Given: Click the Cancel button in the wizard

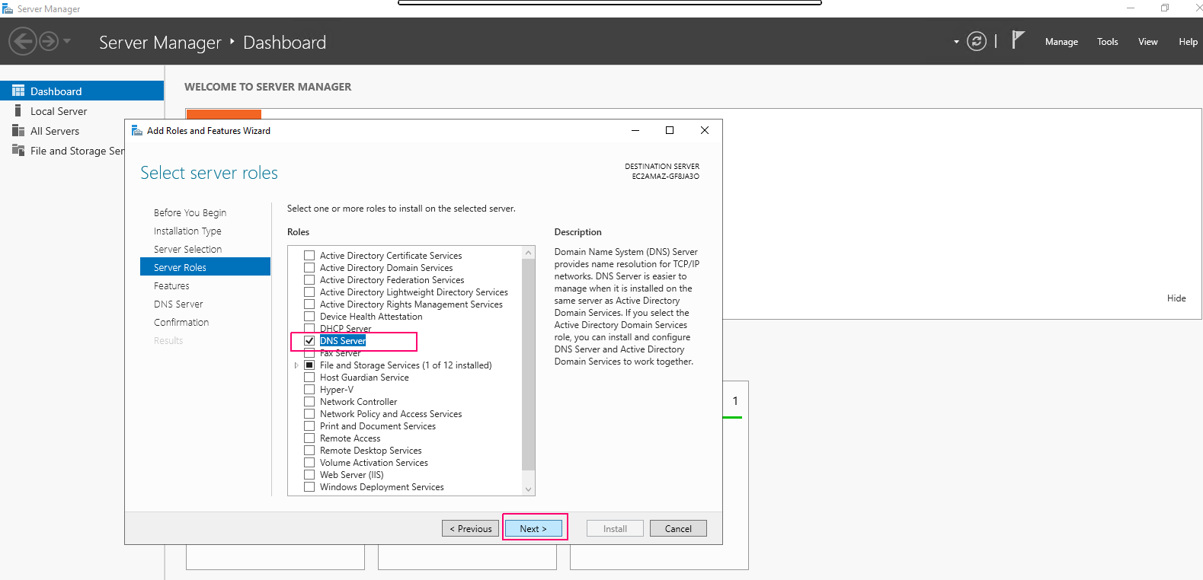Looking at the screenshot, I should click(678, 528).
